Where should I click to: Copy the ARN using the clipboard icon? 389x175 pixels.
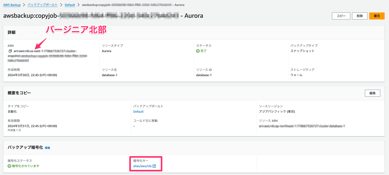[10, 51]
